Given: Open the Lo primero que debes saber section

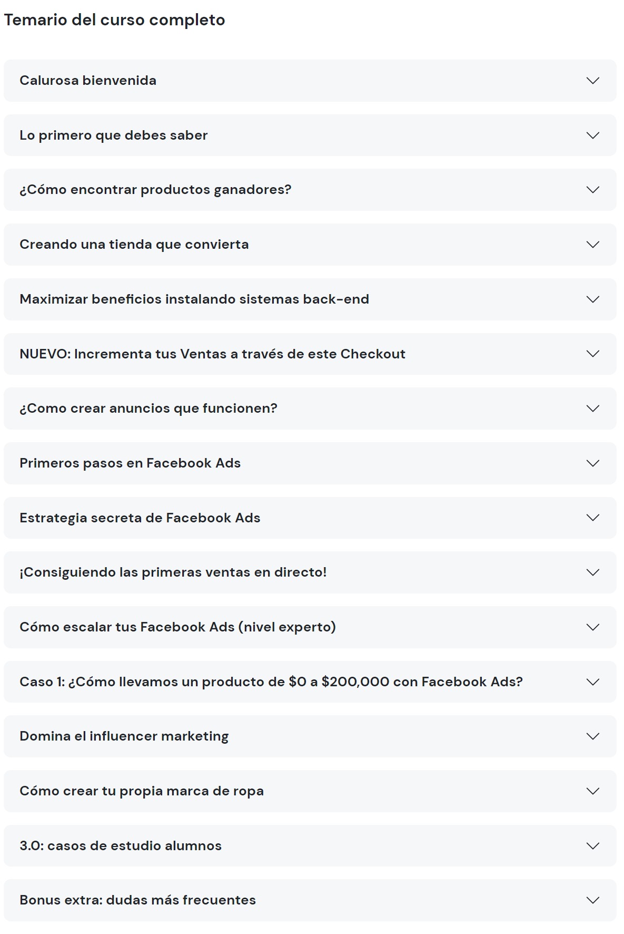Looking at the screenshot, I should tap(592, 135).
